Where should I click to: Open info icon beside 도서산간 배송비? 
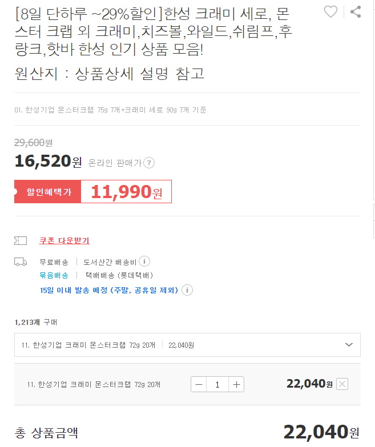144,261
